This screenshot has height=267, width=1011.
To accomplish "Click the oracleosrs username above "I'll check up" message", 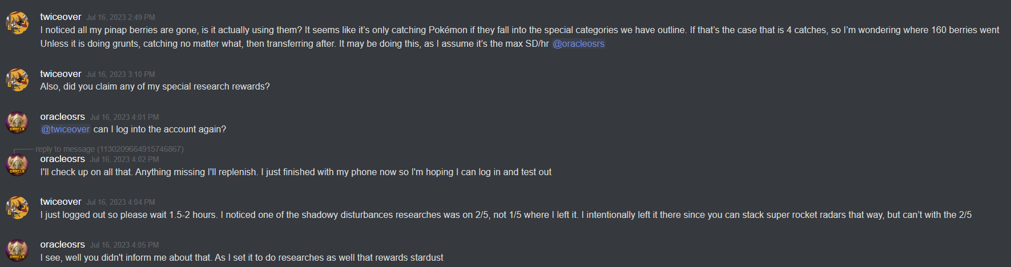I will pyautogui.click(x=62, y=159).
